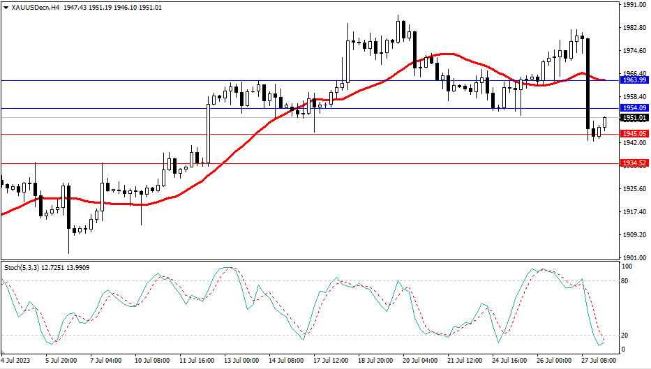Click the 1991.00 price scale value
The image size is (651, 369).
(634, 5)
